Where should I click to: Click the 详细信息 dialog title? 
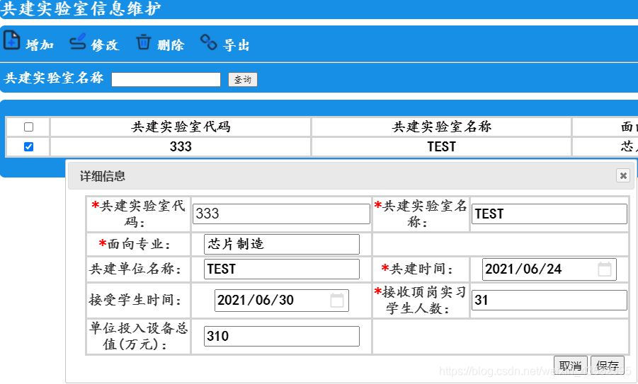[x=103, y=176]
